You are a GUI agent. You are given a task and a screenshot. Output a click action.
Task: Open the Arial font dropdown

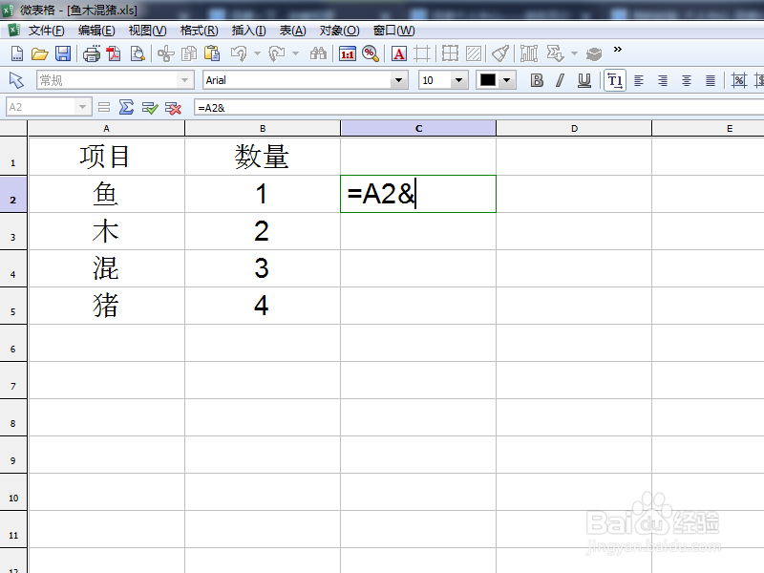coord(398,80)
